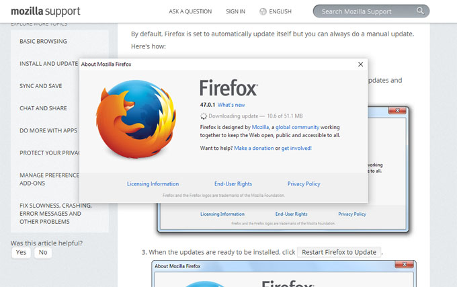Open the What's new link
Image resolution: width=457 pixels, height=287 pixels.
click(231, 105)
